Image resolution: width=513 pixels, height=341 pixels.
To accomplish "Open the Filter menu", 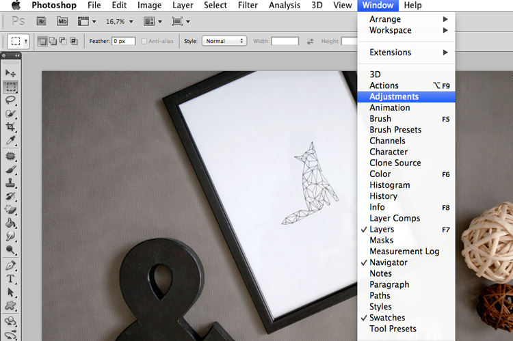I will (248, 5).
